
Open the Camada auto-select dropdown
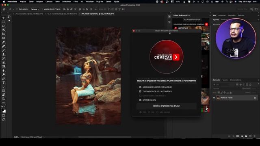pyautogui.click(x=35, y=9)
